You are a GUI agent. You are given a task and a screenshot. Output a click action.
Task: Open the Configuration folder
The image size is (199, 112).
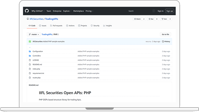(38, 51)
